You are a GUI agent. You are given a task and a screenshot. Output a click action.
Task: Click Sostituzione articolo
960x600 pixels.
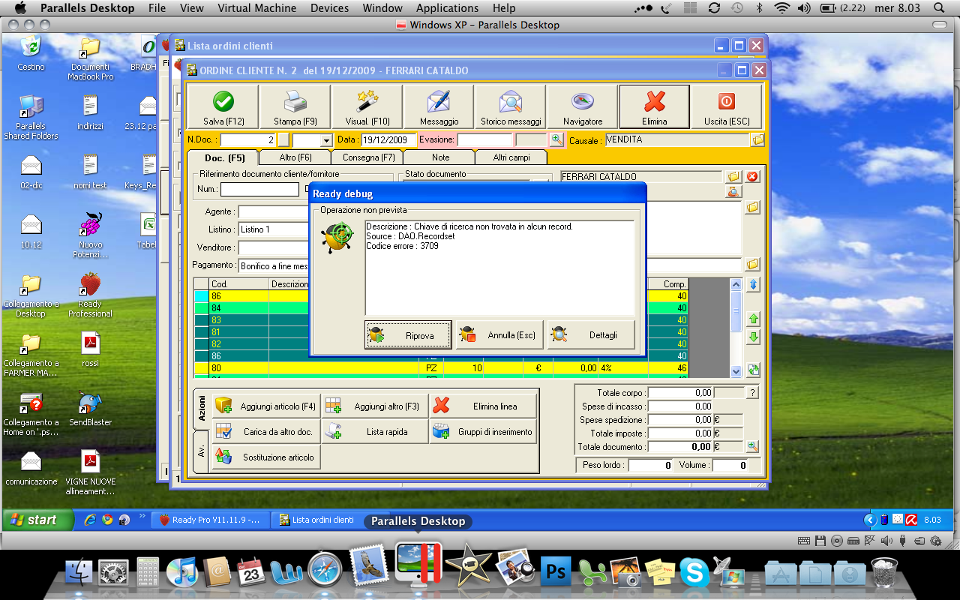(266, 457)
